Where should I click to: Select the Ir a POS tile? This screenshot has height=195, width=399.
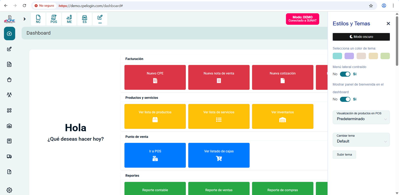pyautogui.click(x=155, y=155)
